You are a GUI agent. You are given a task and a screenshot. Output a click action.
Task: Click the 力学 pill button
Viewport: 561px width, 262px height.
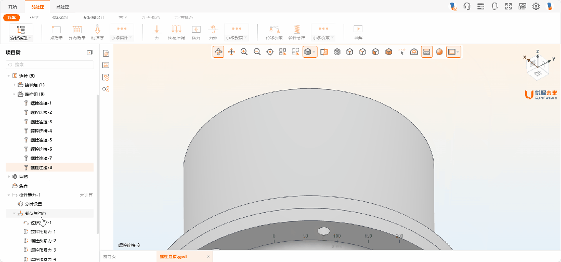(11, 18)
